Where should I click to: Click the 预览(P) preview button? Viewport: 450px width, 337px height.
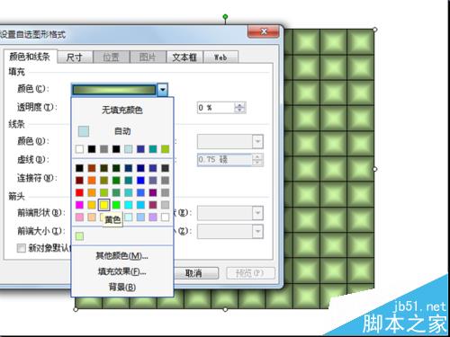pyautogui.click(x=250, y=273)
